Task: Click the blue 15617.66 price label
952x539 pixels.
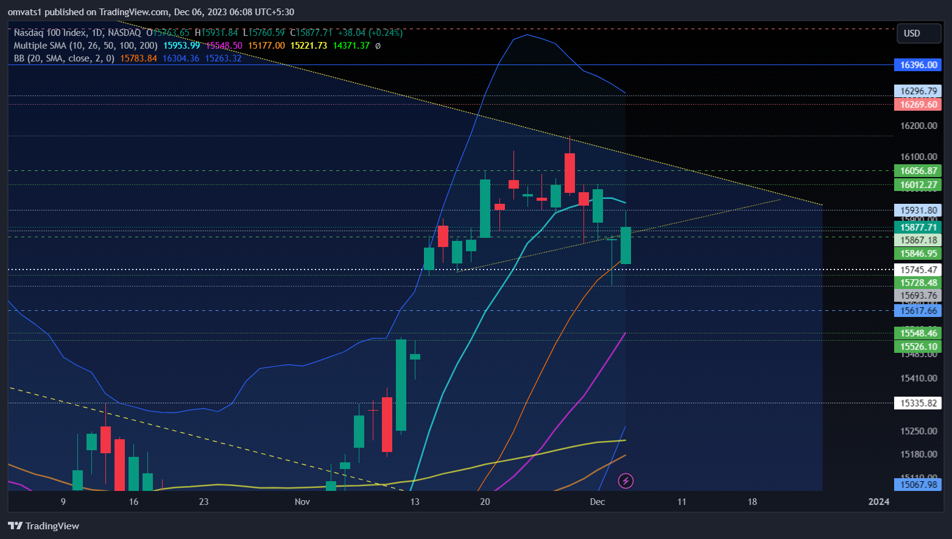Action: [918, 311]
